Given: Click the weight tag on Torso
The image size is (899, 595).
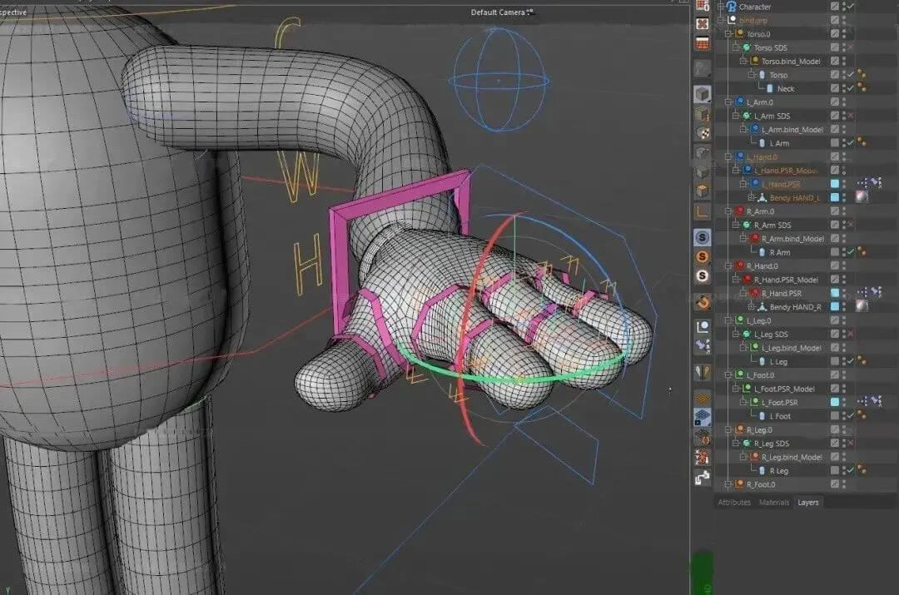Looking at the screenshot, I should tap(861, 75).
